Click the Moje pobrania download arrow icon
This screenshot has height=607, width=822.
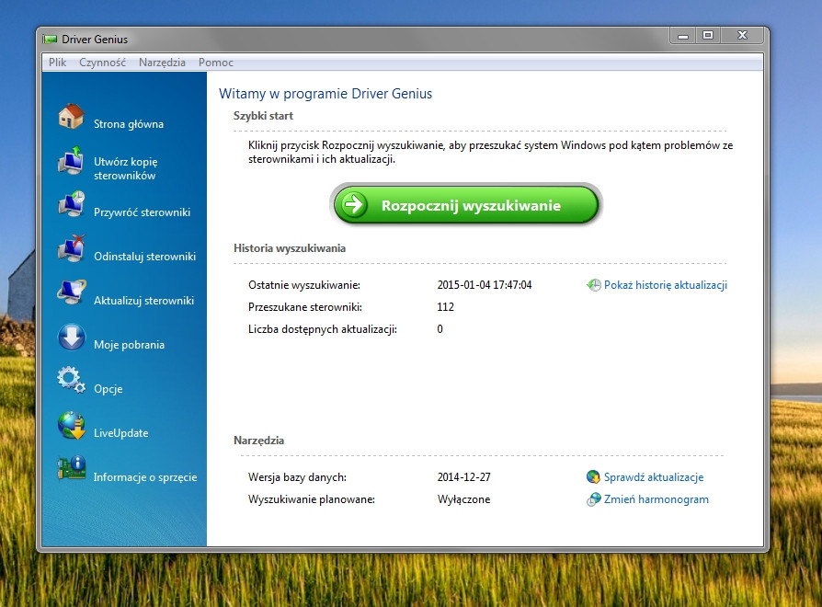tap(72, 337)
